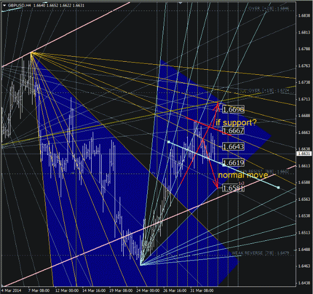Click the '14 Mar 16:00' time axis label
Viewport: 313px width, 294px height.
click(x=94, y=290)
